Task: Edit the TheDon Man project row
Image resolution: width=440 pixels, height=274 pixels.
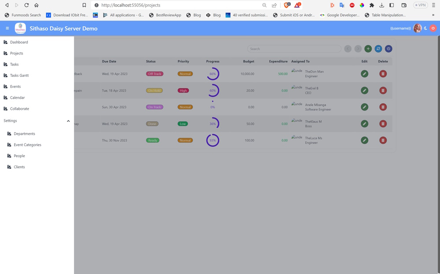Action: 364,74
